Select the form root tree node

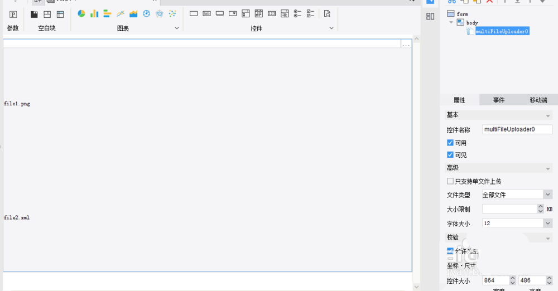[462, 14]
